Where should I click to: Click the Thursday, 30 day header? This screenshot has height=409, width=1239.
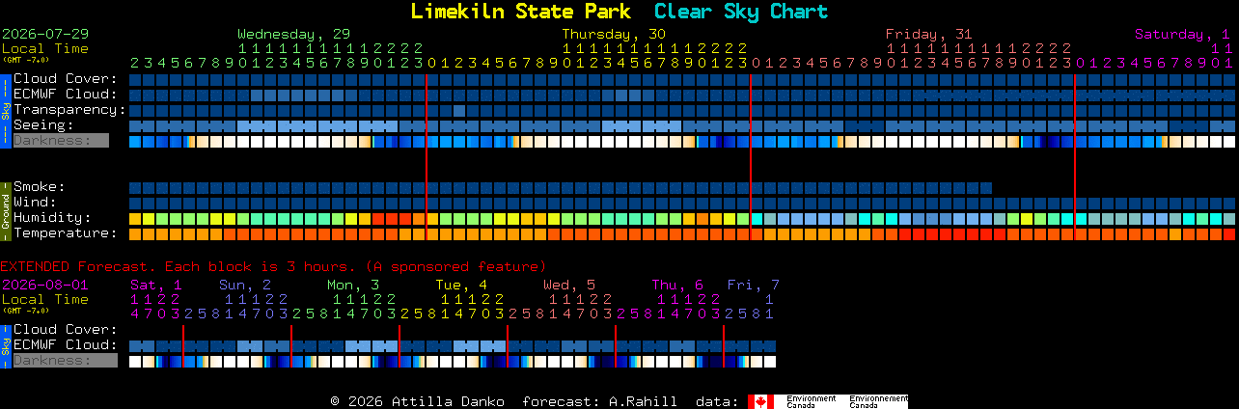614,34
